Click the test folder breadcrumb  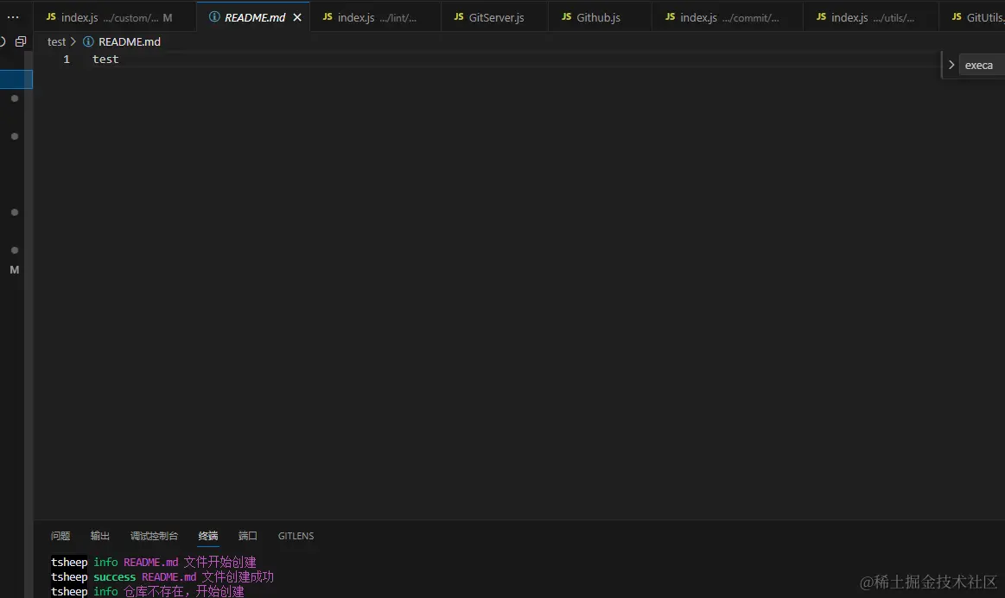click(56, 41)
